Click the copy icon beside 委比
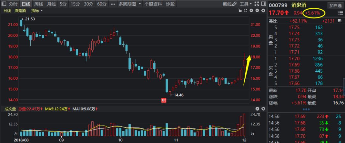The width and height of the screenshot is (345, 143). (x=340, y=21)
